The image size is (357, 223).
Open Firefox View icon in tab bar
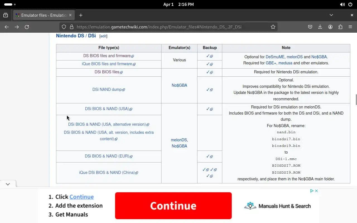point(6,15)
